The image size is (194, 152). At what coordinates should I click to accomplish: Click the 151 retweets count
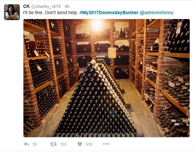63,144
